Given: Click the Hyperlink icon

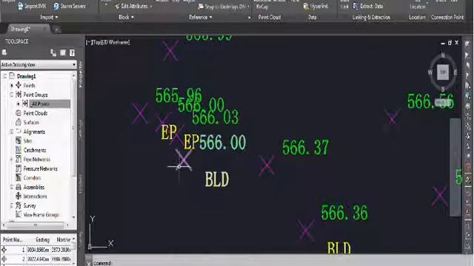Looking at the screenshot, I should point(306,6).
